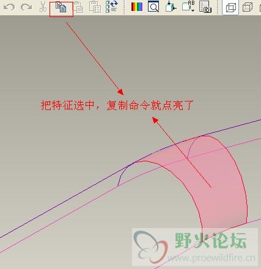Screen dimensions: 261x269
Task: Click the cube icon with inward arrows
Action: click(171, 7)
